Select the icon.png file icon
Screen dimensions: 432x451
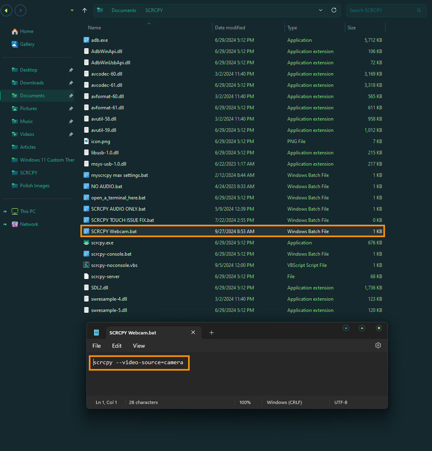tap(86, 141)
